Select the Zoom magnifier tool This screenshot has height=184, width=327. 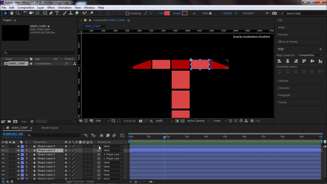[18, 13]
